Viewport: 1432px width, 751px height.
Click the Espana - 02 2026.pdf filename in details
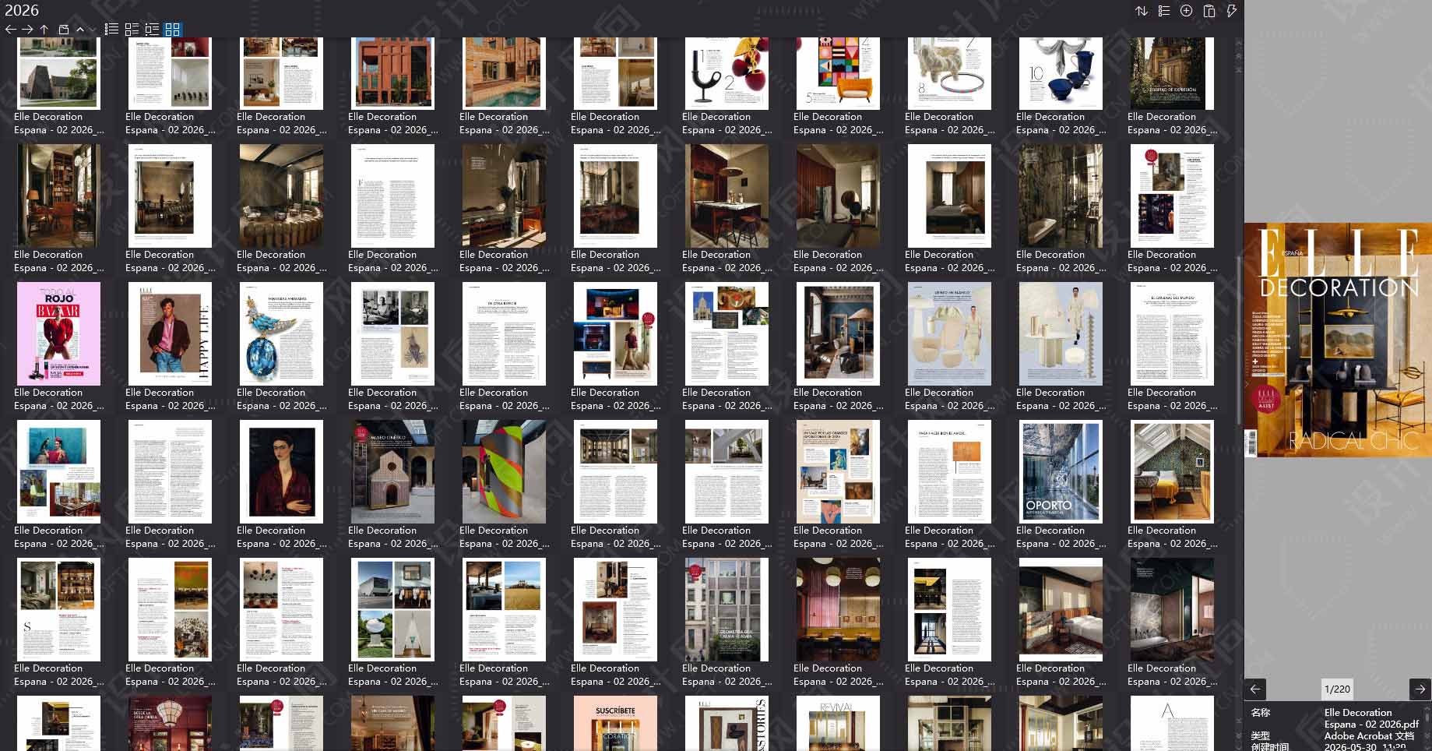click(x=1371, y=724)
